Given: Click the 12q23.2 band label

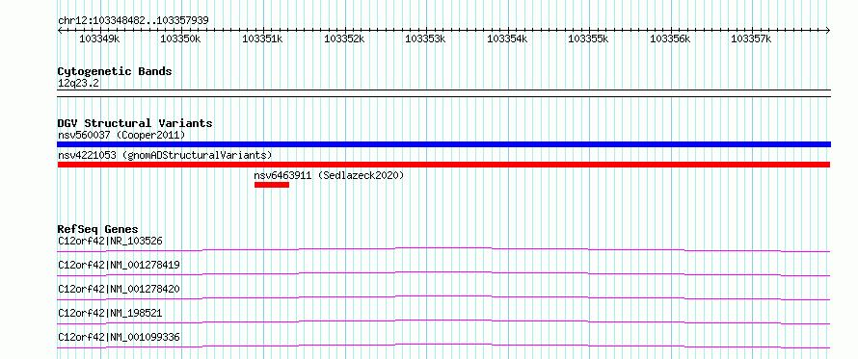Looking at the screenshot, I should 78,83.
